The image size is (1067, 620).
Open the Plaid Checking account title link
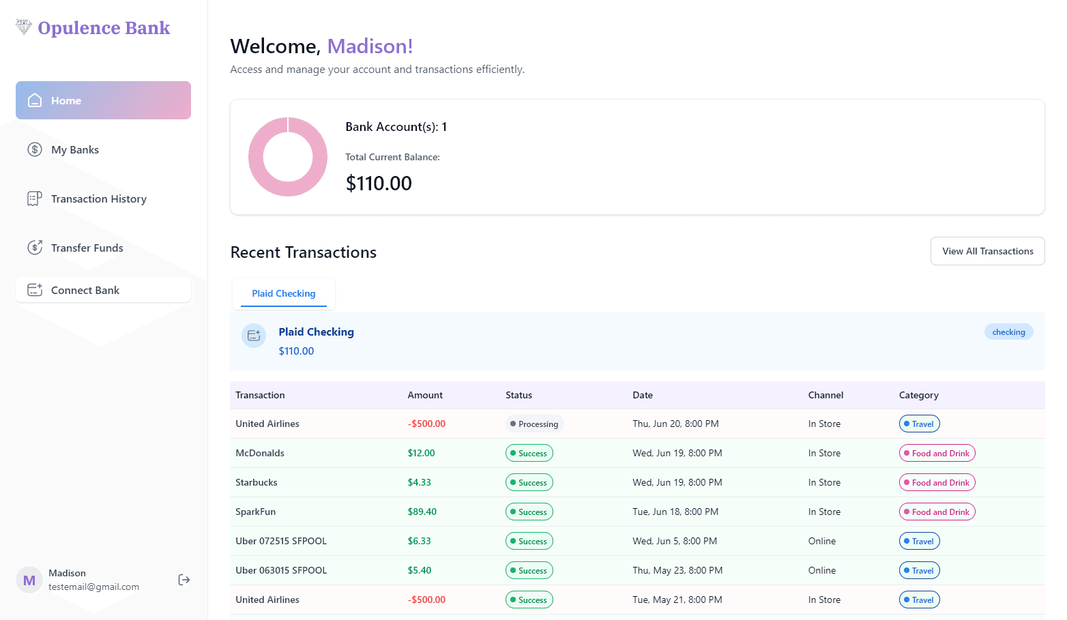click(316, 332)
